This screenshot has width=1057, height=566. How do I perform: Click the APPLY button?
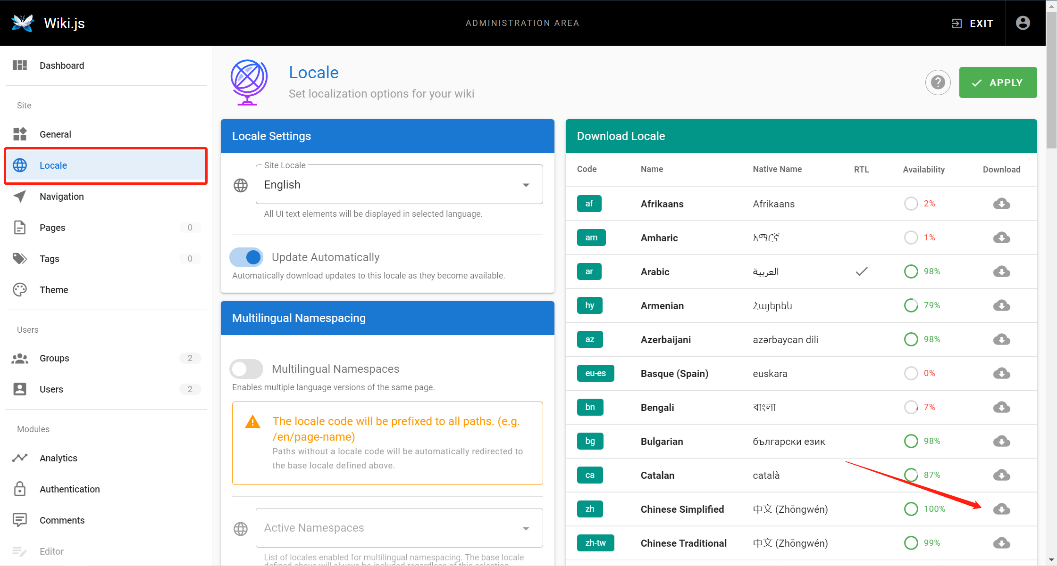998,82
